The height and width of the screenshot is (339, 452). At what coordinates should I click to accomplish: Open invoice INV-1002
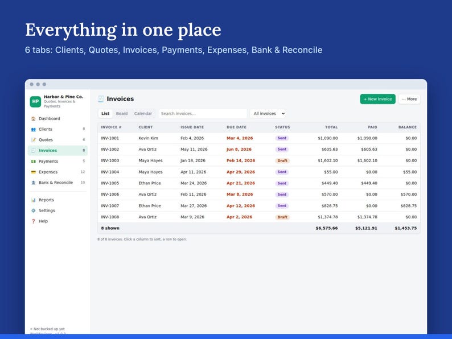coord(259,150)
